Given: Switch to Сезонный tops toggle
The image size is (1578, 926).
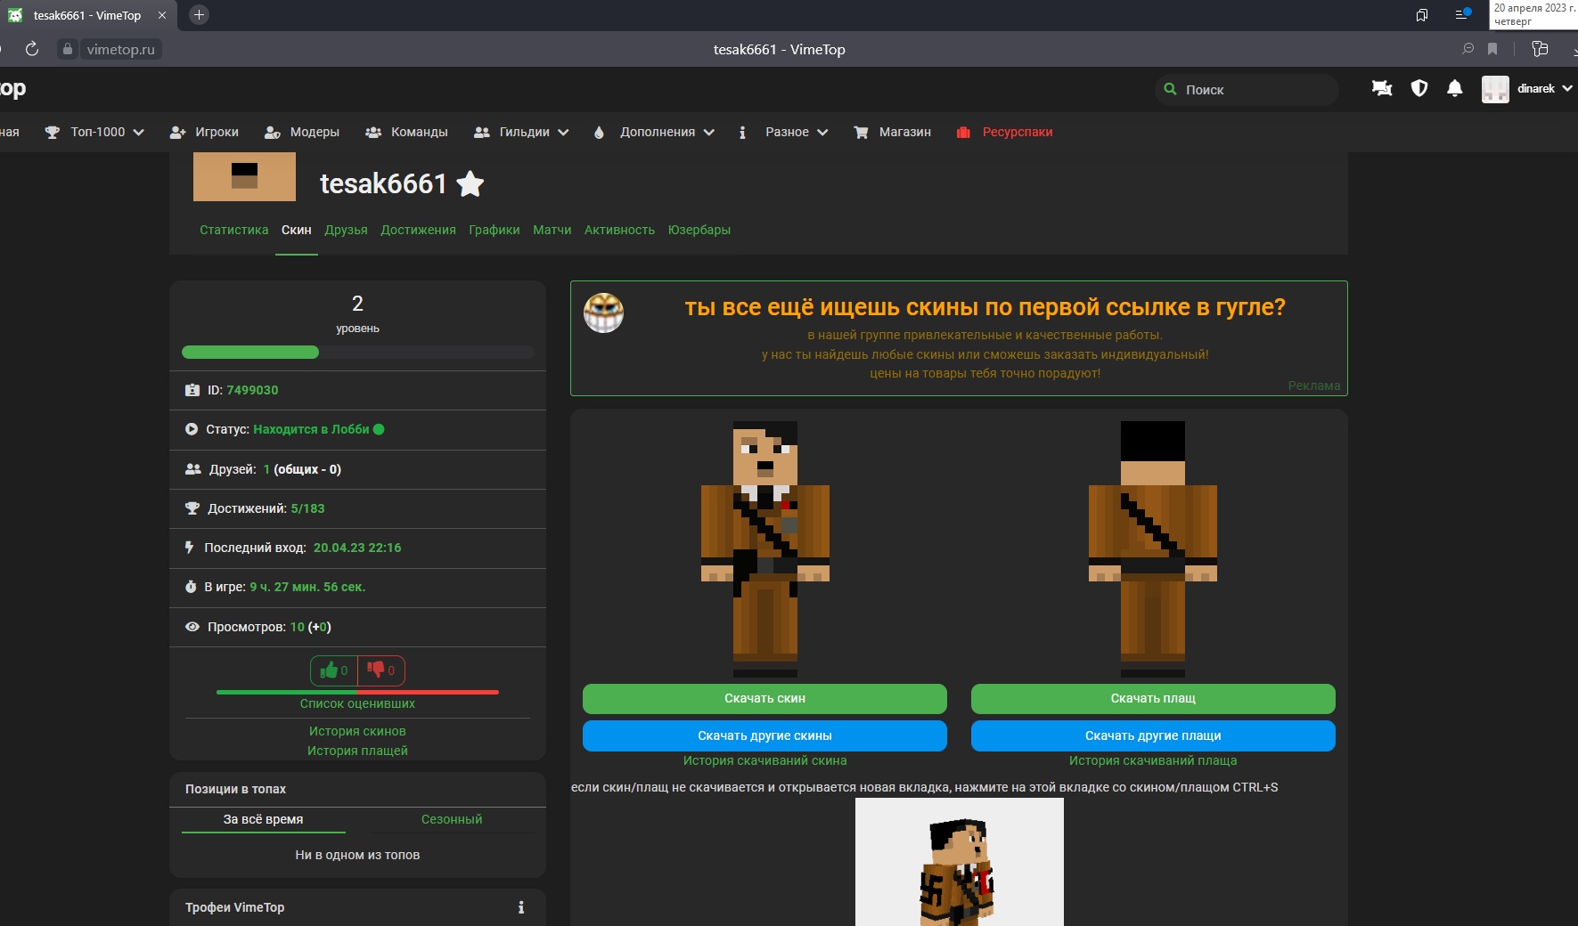Looking at the screenshot, I should click(451, 819).
